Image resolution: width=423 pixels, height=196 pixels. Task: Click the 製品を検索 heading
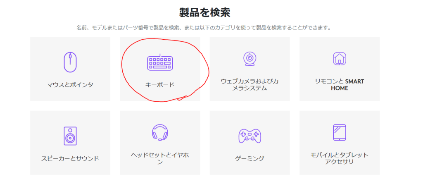coord(205,12)
